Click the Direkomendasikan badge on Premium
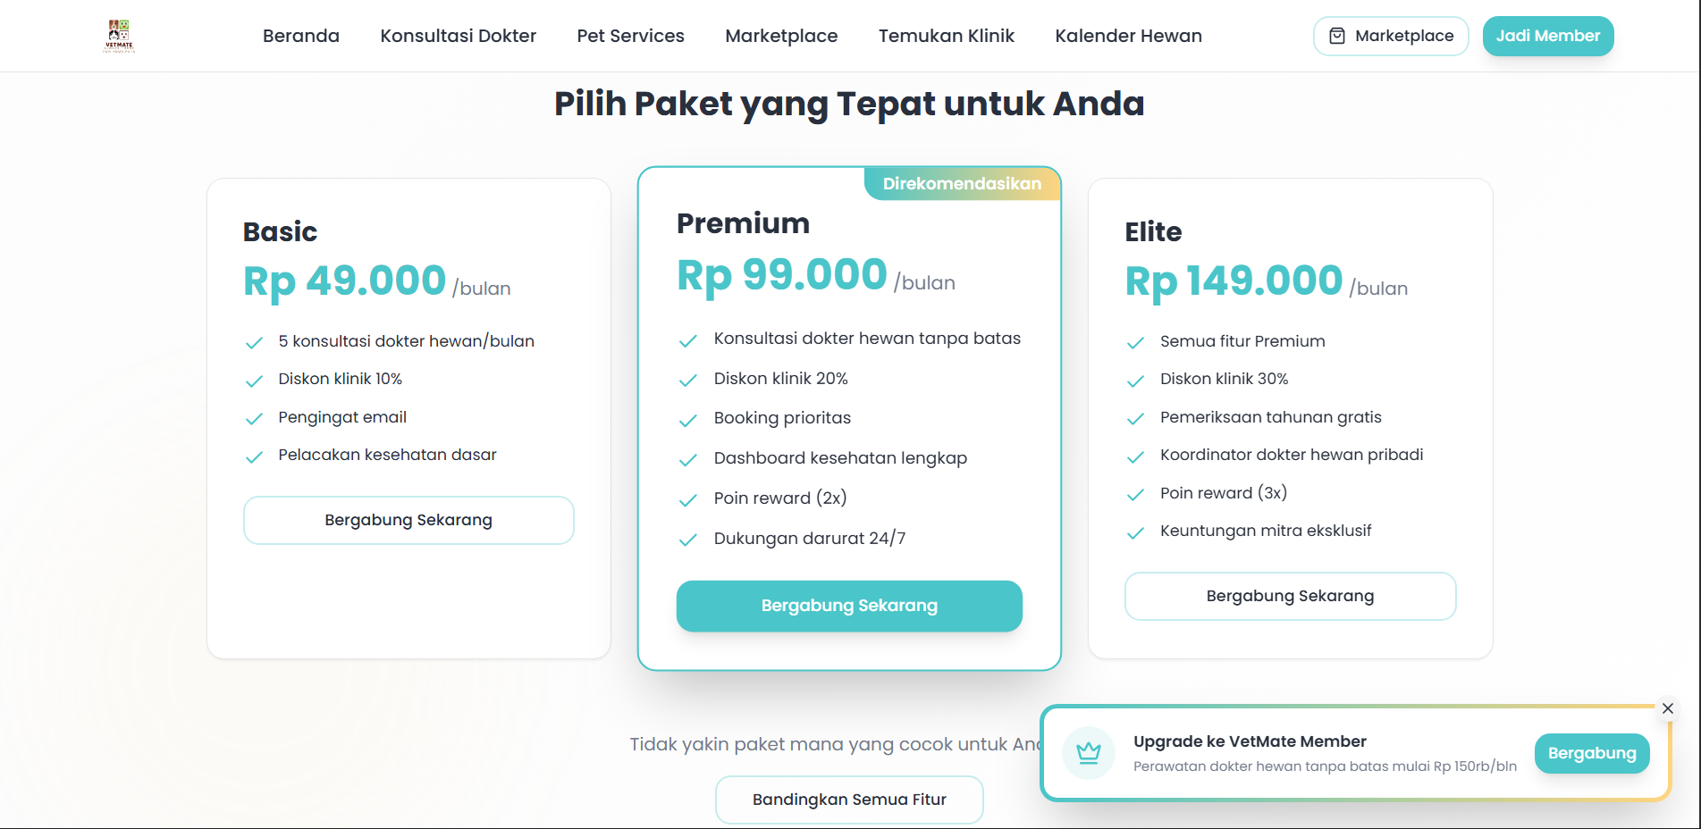 pos(962,184)
